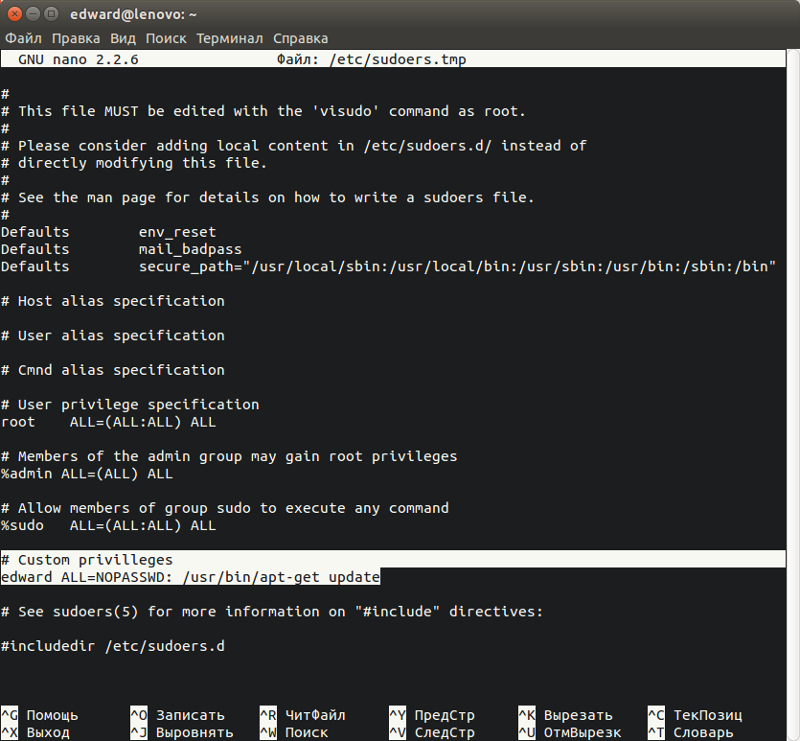Click the ^G Помощь shortcut
The height and width of the screenshot is (741, 800).
click(39, 715)
